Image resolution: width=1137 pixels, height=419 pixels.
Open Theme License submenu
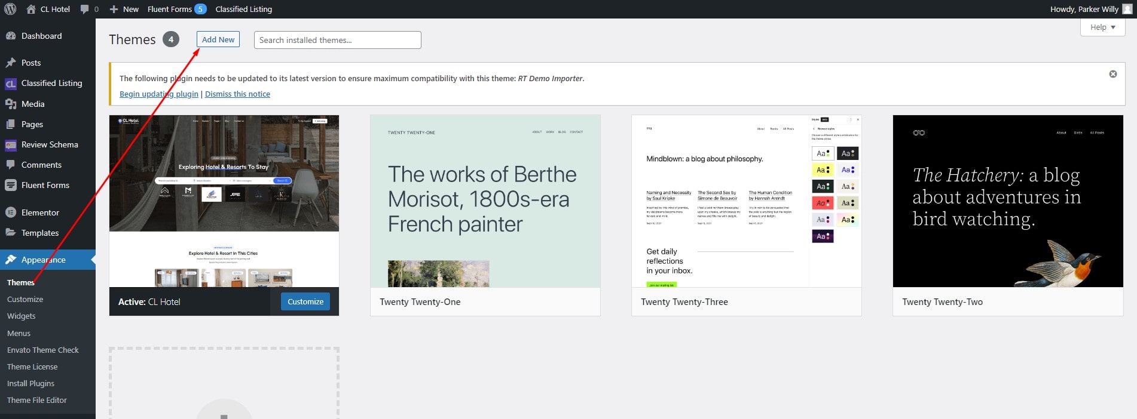click(x=32, y=366)
